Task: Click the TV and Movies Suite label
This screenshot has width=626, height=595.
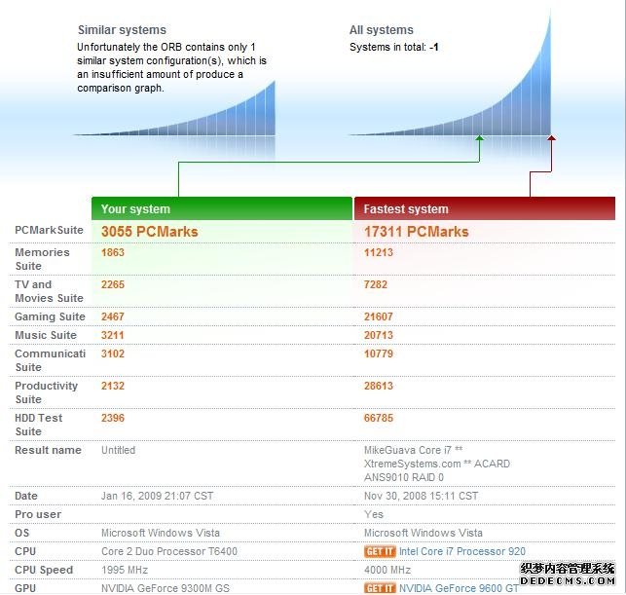Action: (49, 291)
